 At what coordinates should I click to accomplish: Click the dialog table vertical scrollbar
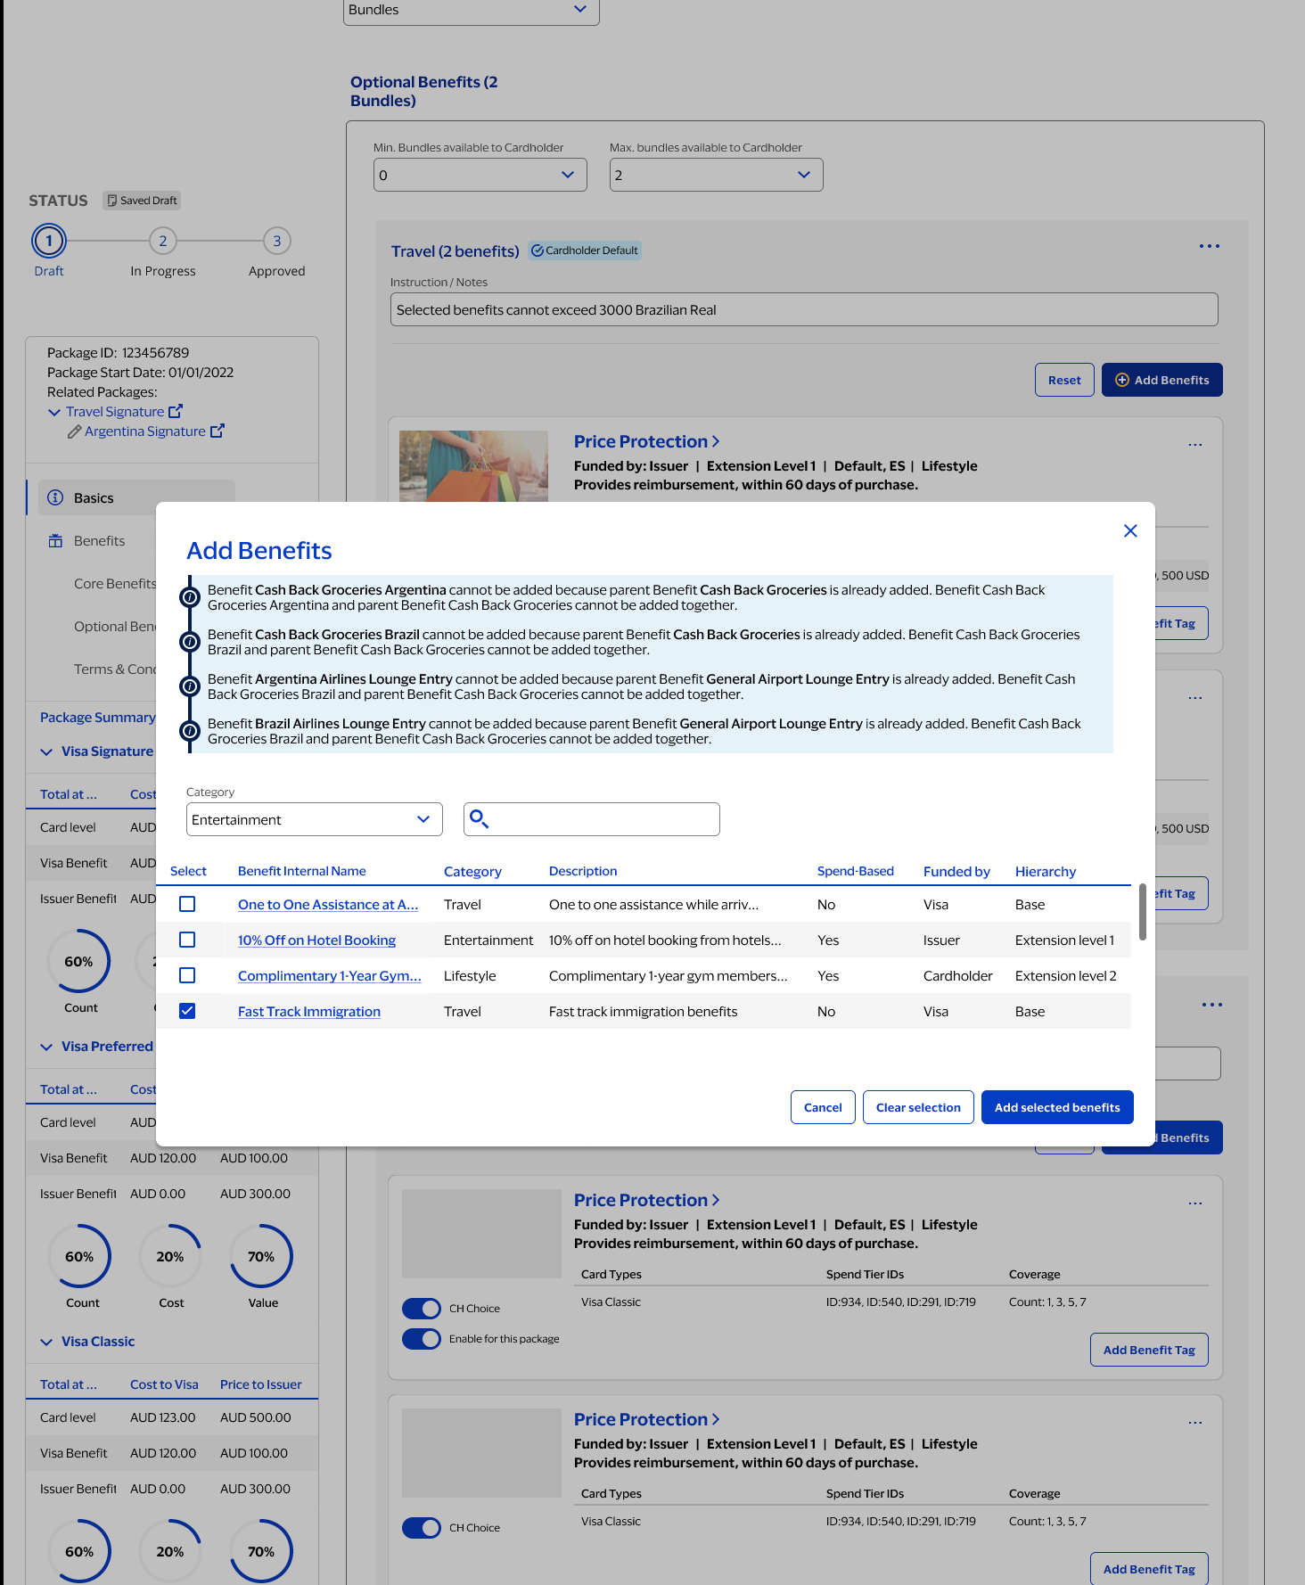tap(1143, 912)
